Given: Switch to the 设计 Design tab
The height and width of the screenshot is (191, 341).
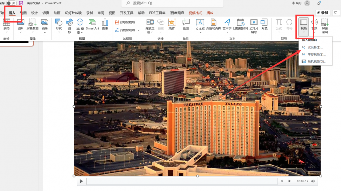Looking at the screenshot, I should (x=34, y=13).
